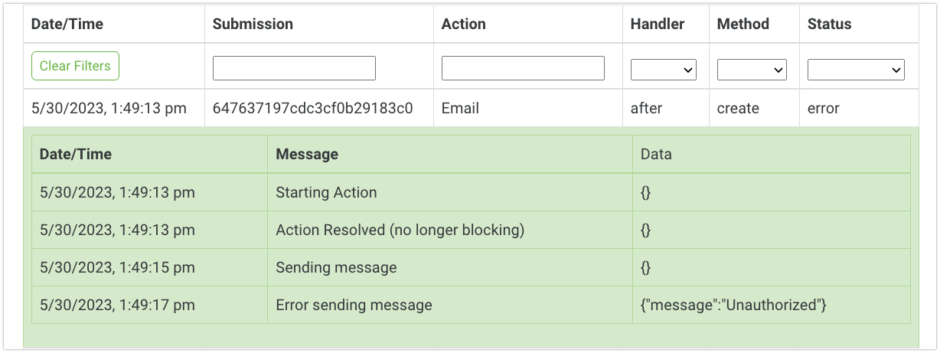940x353 pixels.
Task: Focus the Submission filter input field
Action: click(294, 68)
